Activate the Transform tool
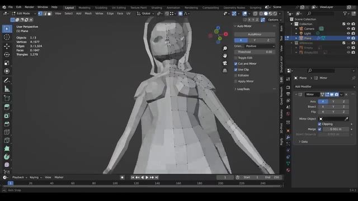 (7, 71)
